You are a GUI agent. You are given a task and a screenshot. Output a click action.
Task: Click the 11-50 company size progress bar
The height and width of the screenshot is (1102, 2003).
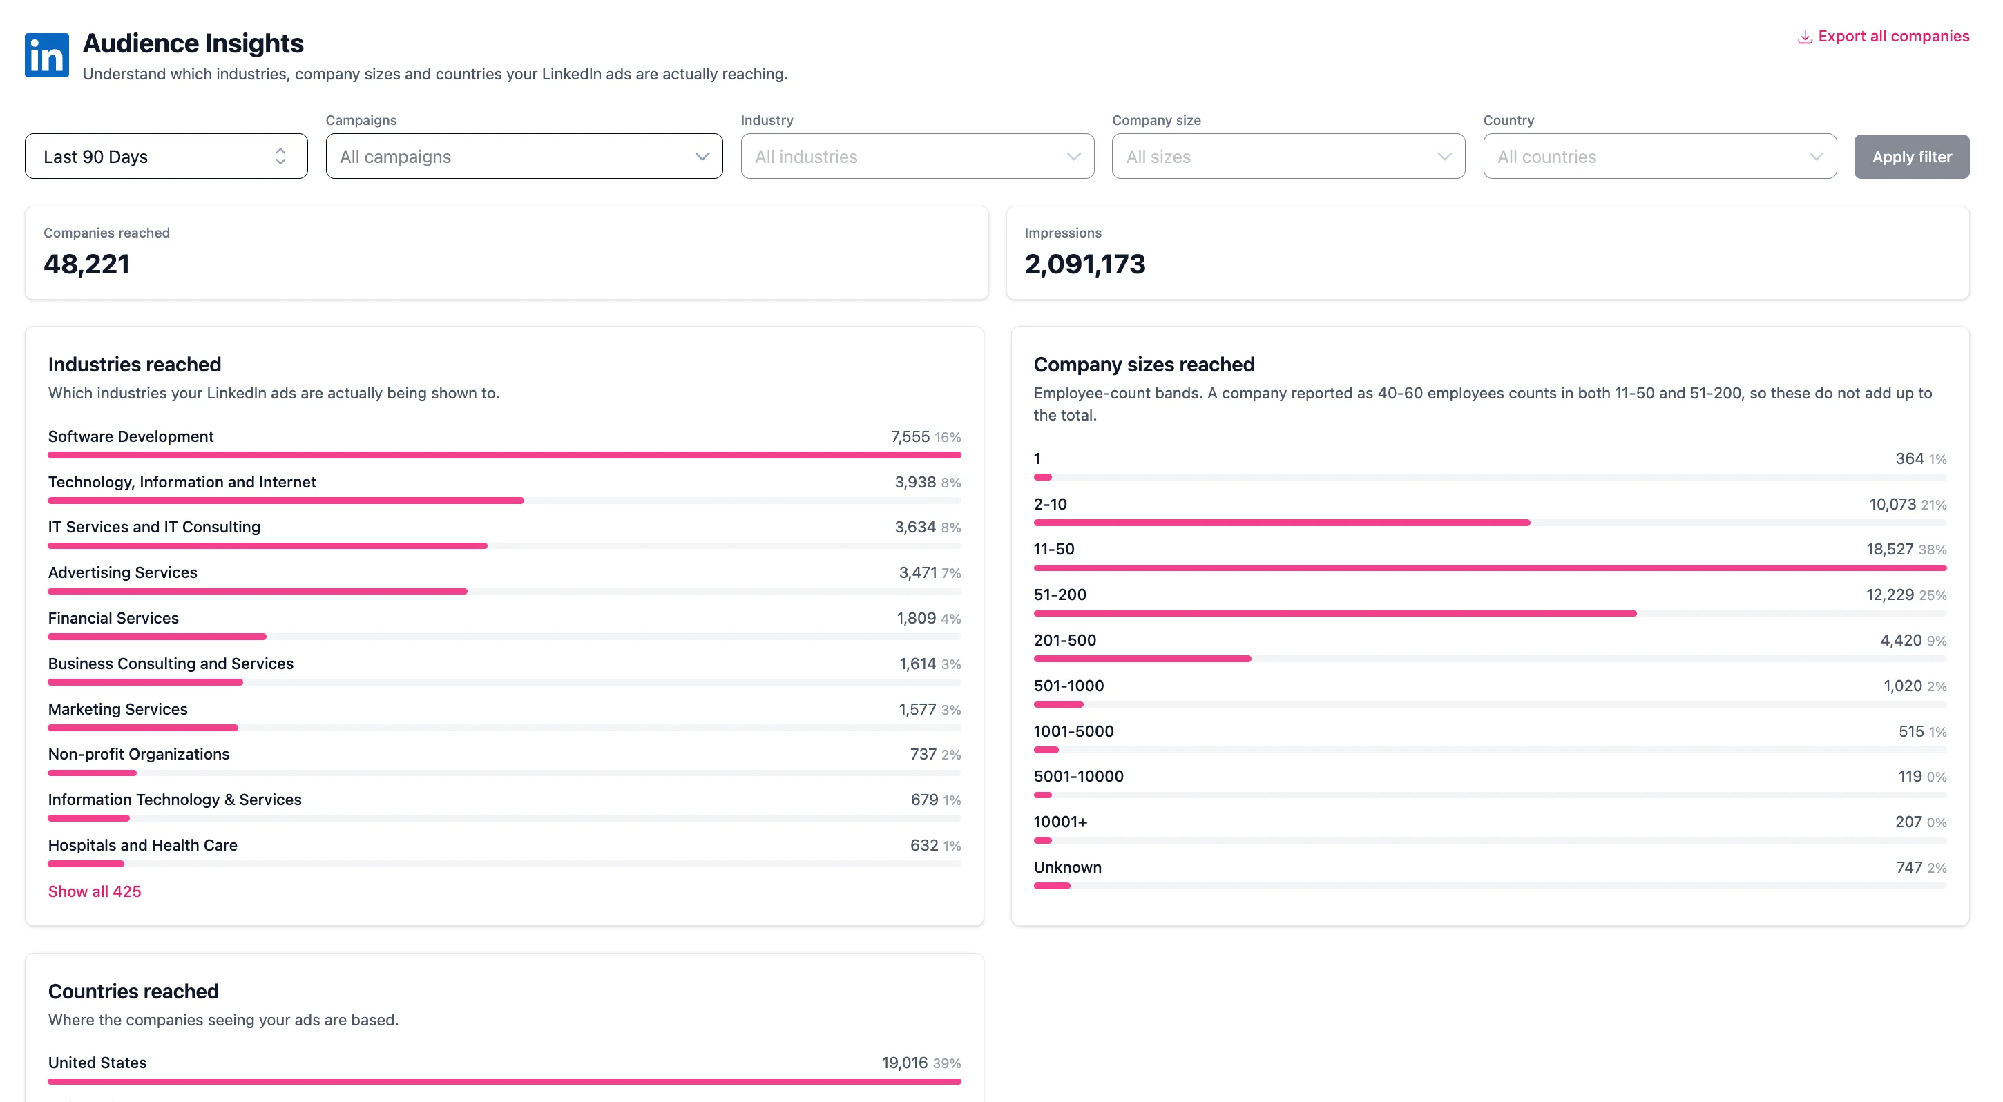tap(1490, 568)
